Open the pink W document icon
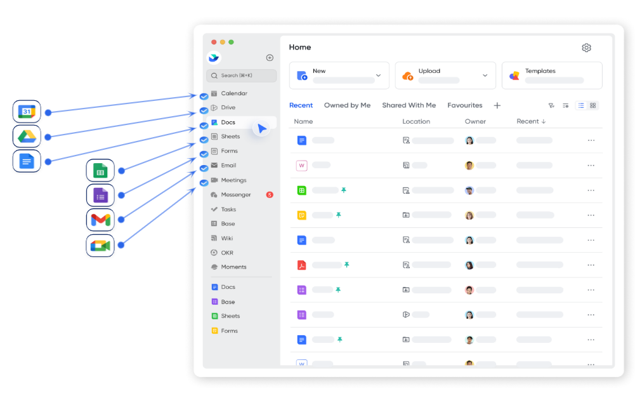This screenshot has height=398, width=635. pos(302,166)
